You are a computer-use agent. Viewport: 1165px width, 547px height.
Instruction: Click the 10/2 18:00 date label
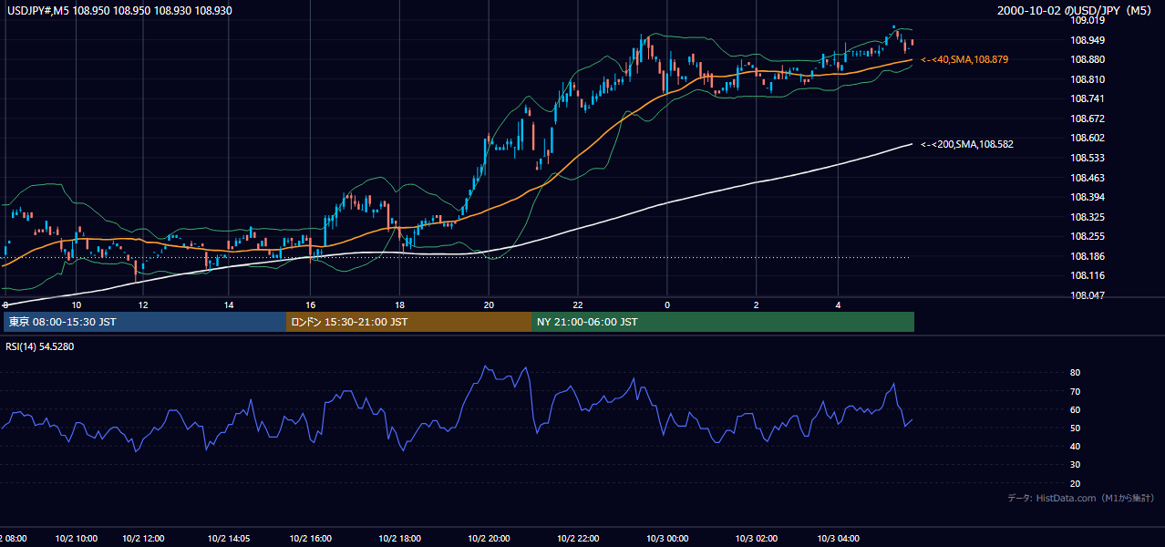tap(399, 539)
